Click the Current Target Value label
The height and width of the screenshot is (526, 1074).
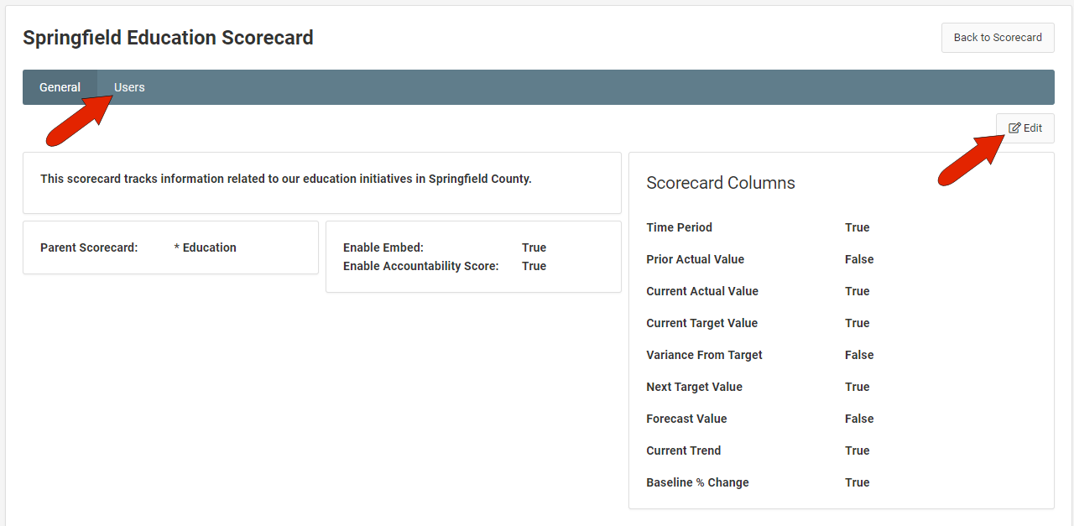click(701, 323)
